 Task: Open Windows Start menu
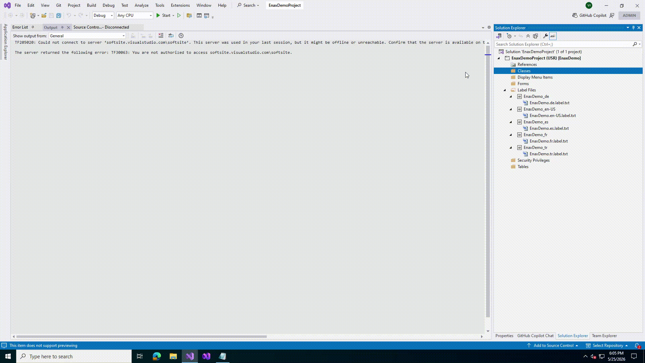pos(8,356)
